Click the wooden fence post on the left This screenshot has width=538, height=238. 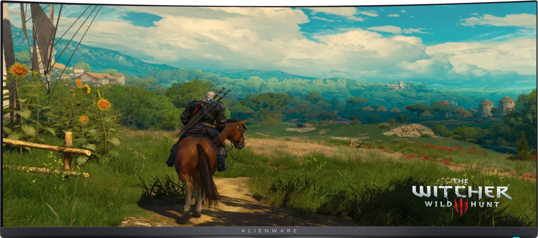coord(68,151)
